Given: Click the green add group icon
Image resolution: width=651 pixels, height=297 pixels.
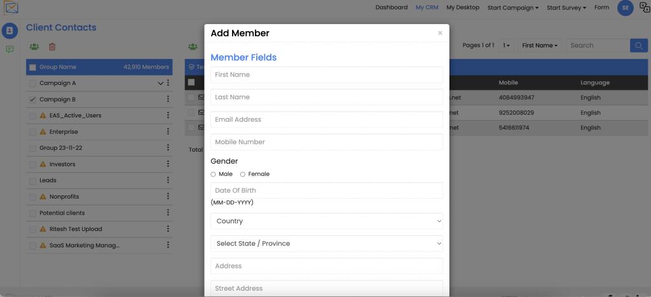Looking at the screenshot, I should pyautogui.click(x=34, y=46).
